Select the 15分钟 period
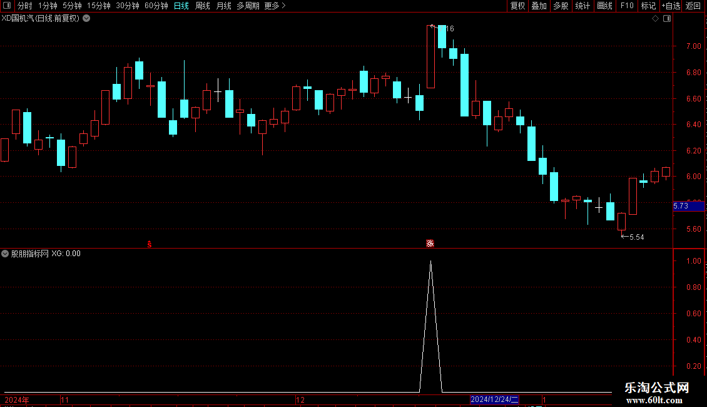Image resolution: width=707 pixels, height=407 pixels. coord(99,6)
